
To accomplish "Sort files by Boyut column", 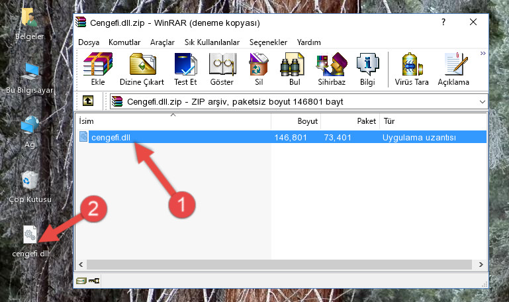I will click(x=296, y=121).
